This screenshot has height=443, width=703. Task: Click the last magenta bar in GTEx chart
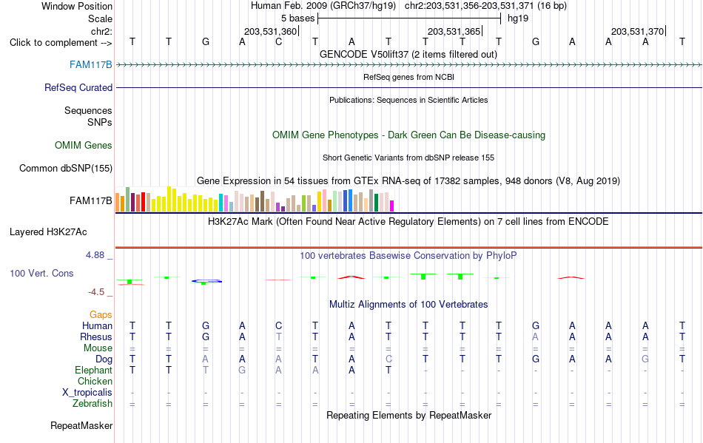pos(392,206)
